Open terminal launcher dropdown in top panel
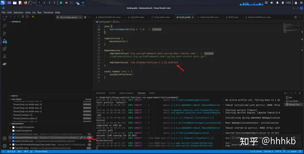This screenshot has height=154, width=304. (34, 3)
